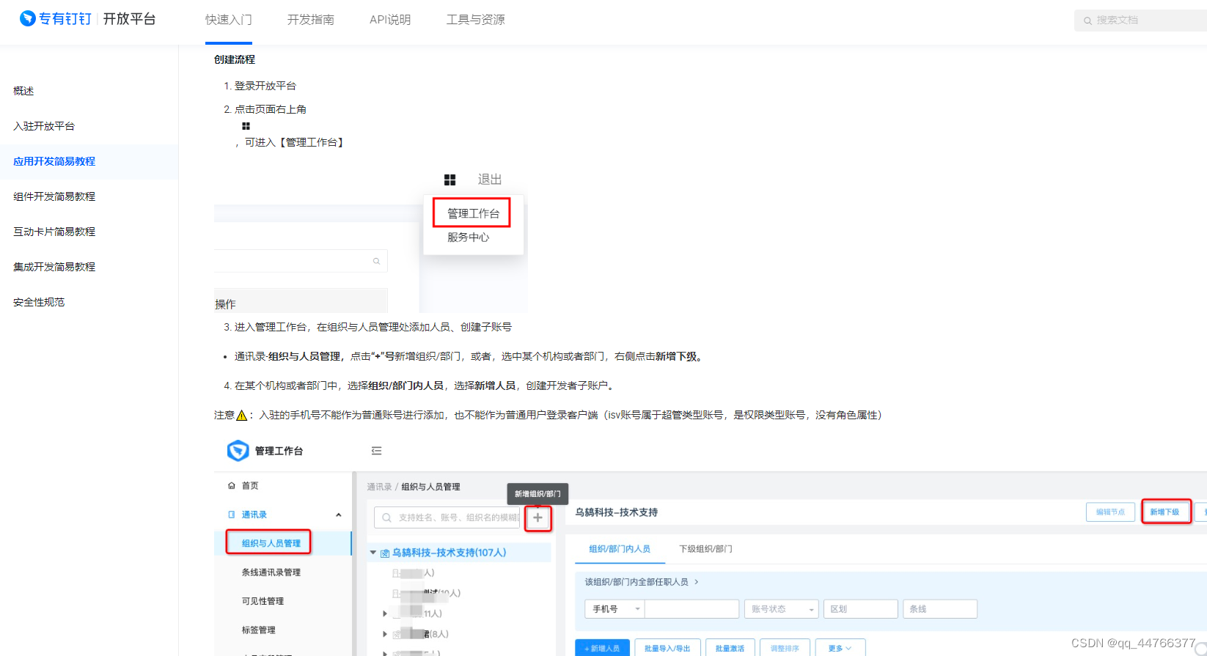Click the search icon in organization search field
Screen dimensions: 1207x656
[386, 517]
